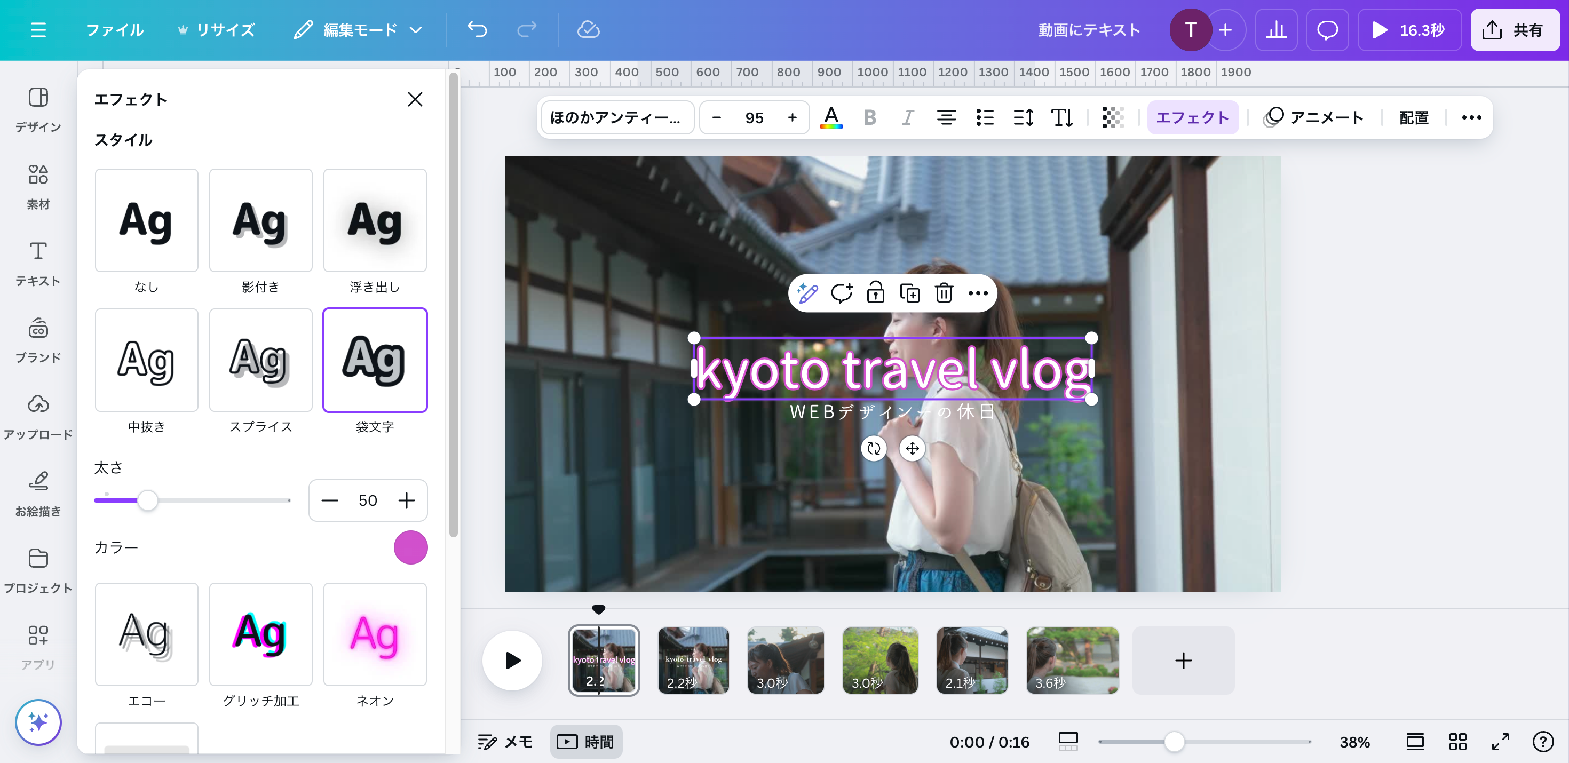Image resolution: width=1569 pixels, height=763 pixels.
Task: Select the 影付き text style
Action: point(260,220)
